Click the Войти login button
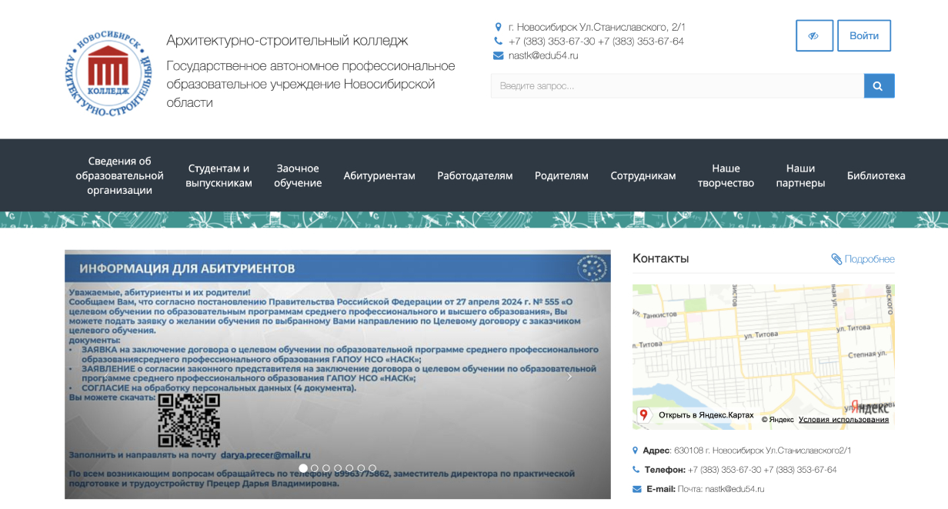Image resolution: width=948 pixels, height=509 pixels. [x=864, y=35]
